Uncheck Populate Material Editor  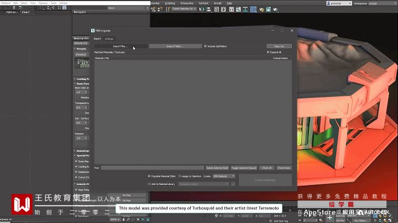coord(149,176)
